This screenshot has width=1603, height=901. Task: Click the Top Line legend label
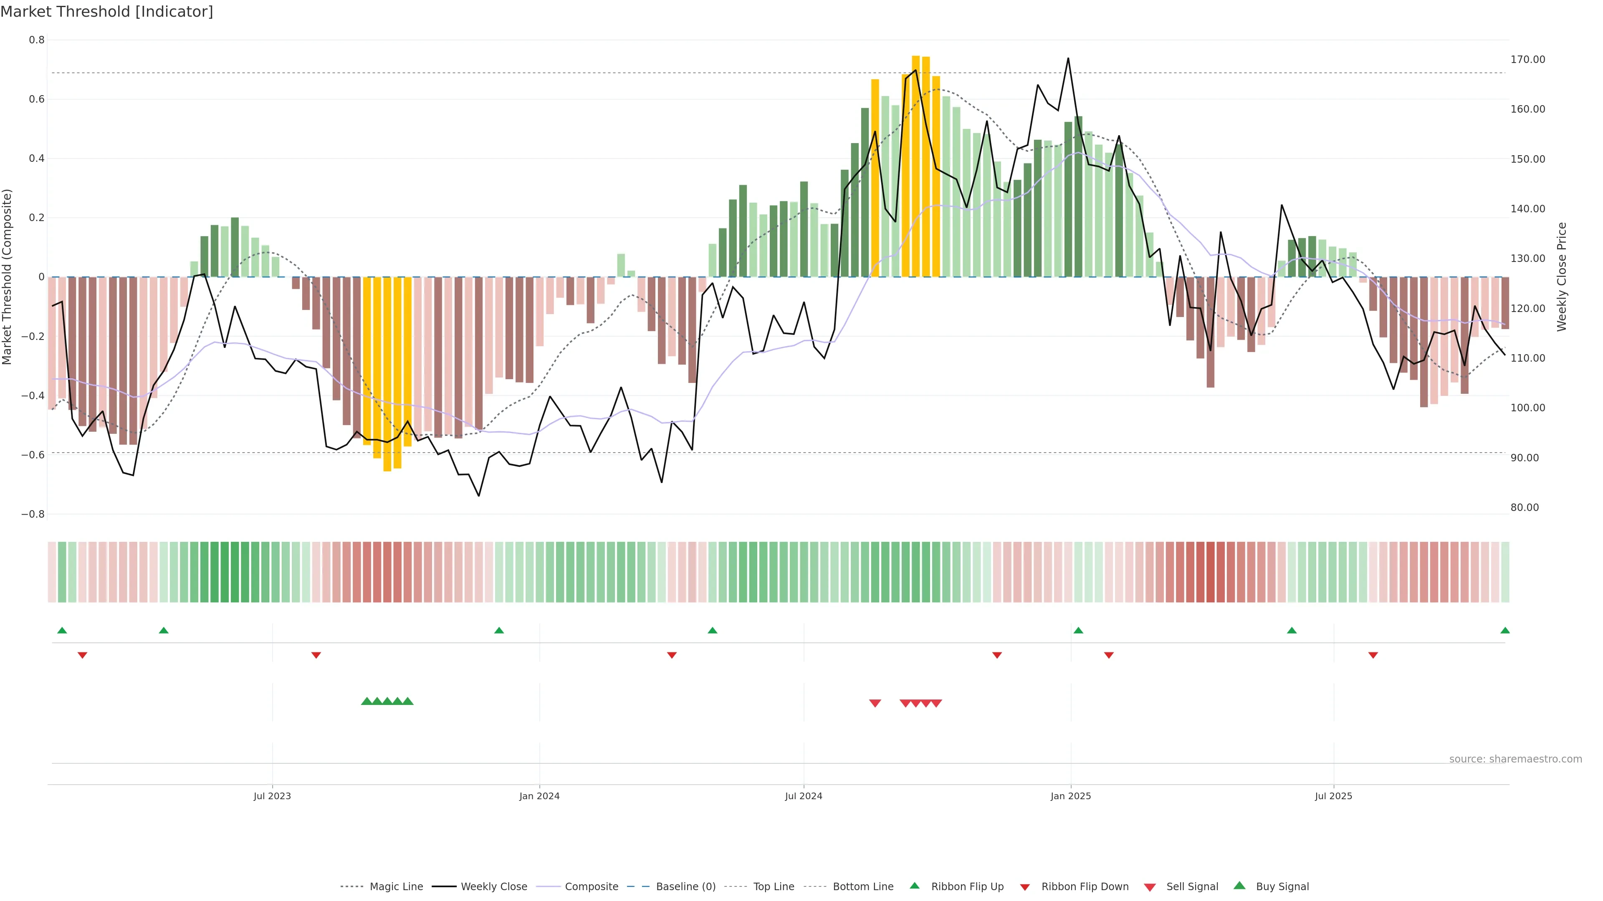pyautogui.click(x=774, y=887)
